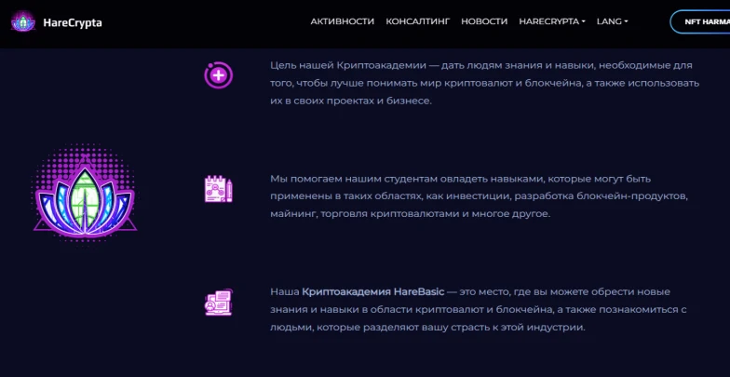Viewport: 730px width, 377px height.
Task: Click the calendar and pencil icon
Action: (218, 188)
